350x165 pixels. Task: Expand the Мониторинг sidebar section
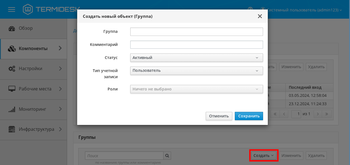(x=60, y=109)
